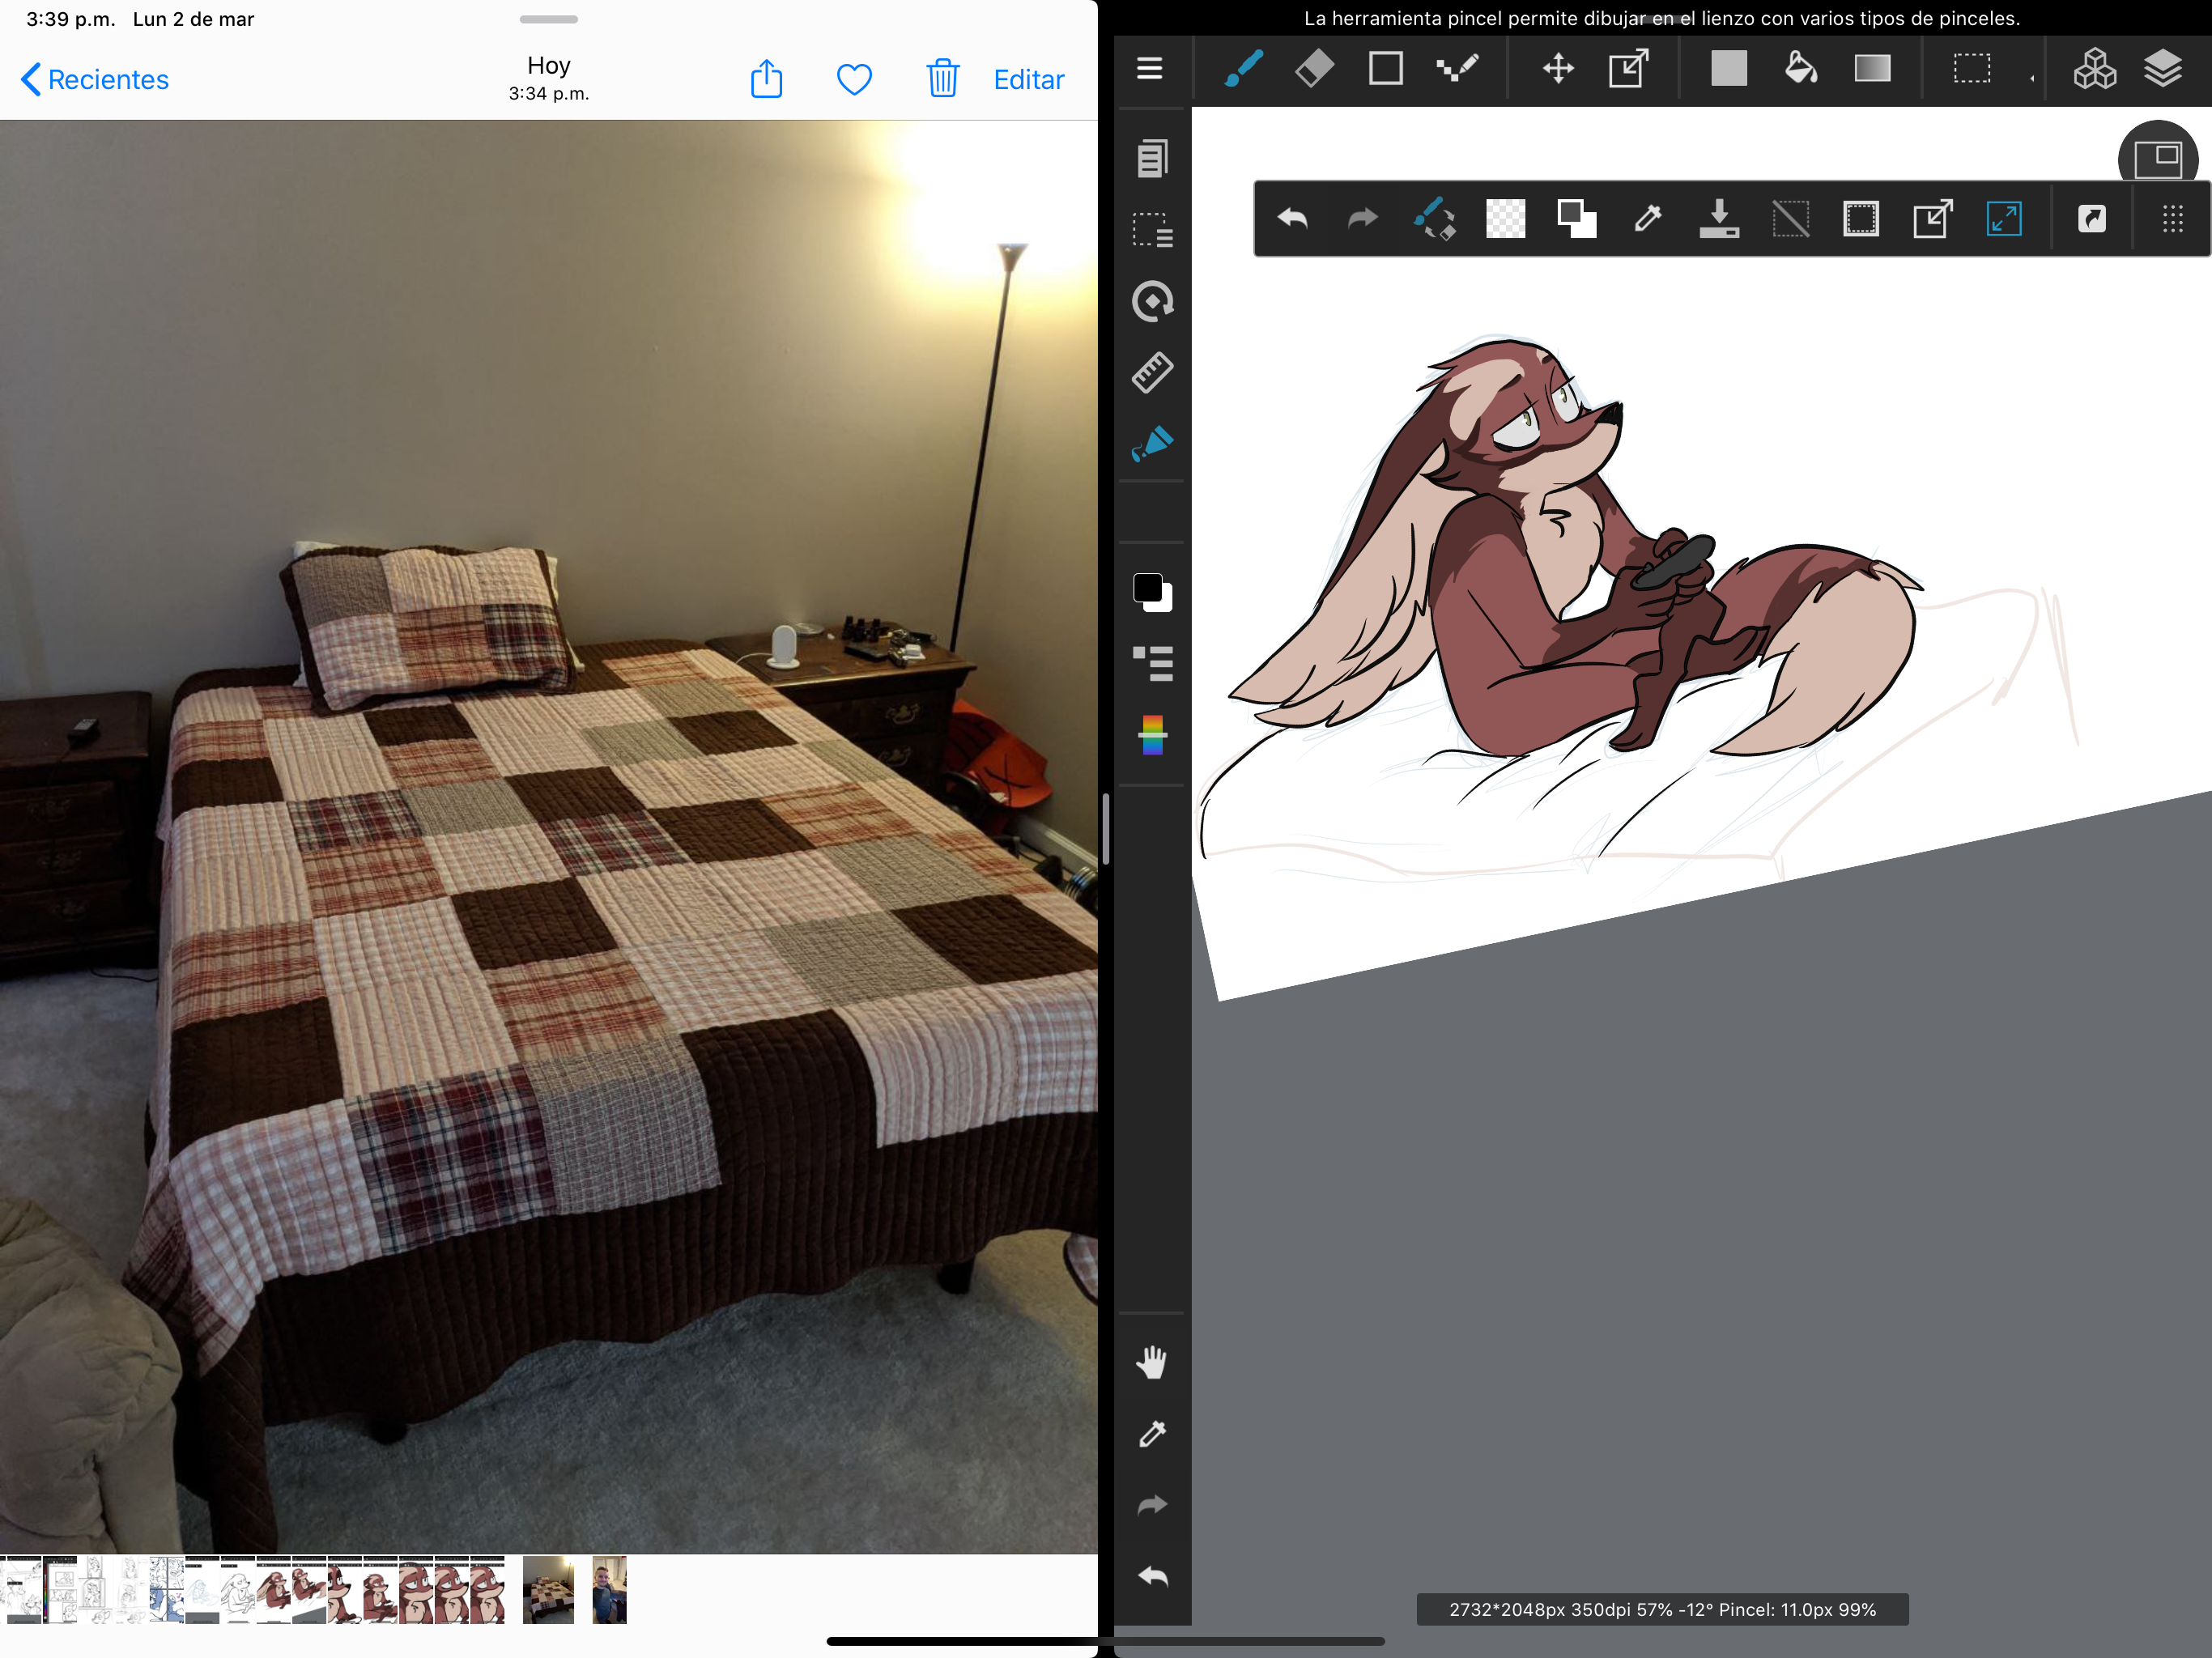Open the hamburger main menu
Screen dimensions: 2212x1658
click(1149, 69)
